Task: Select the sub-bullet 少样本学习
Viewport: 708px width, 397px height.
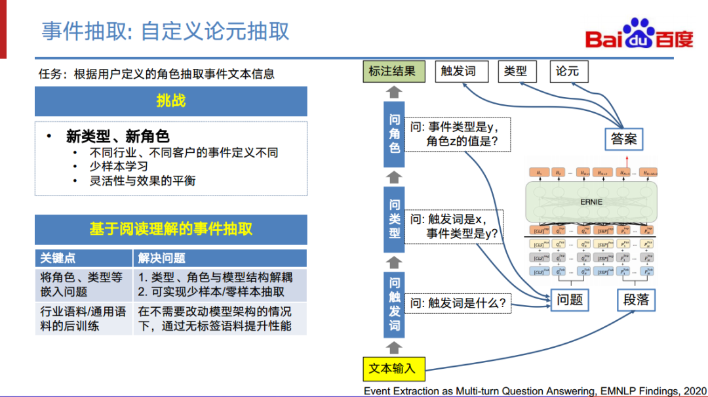Action: point(118,167)
